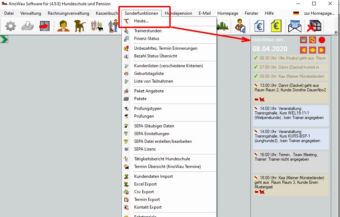Open the Rechnungsverwaltung menu
Image resolution: width=340 pixels, height=217 pixels.
point(68,13)
